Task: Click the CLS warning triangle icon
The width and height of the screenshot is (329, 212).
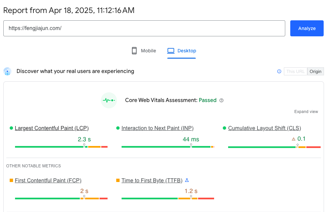Action: coord(294,139)
